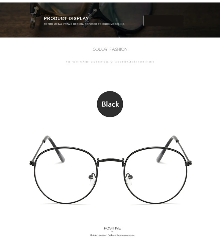Click the Golden season fashion theme text
Screen dimensions: 220x243
tap(112, 235)
